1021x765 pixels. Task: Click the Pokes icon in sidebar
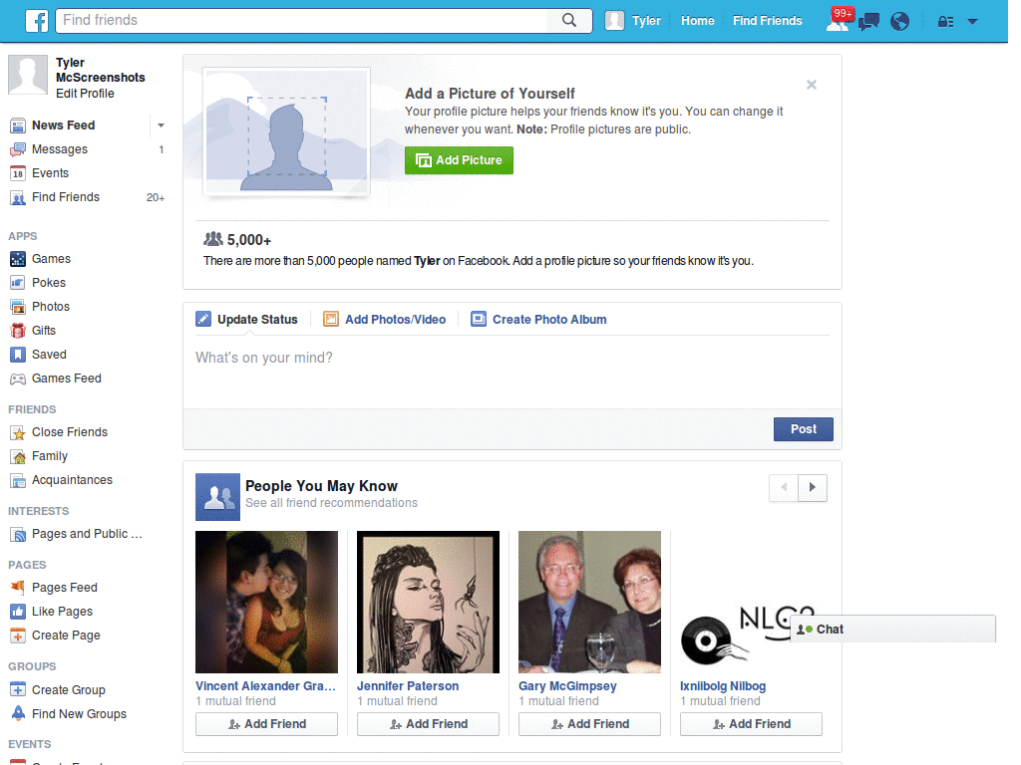18,283
